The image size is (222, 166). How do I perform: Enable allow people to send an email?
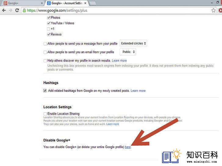45,52
